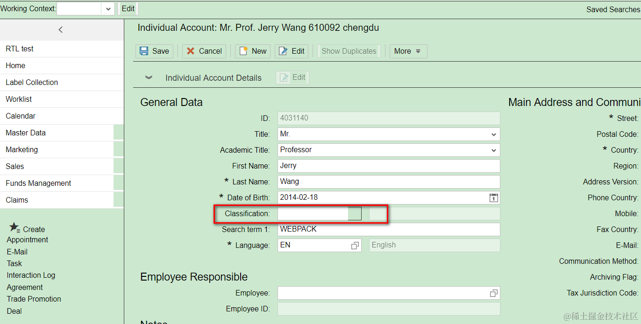Click the ID field showing 4031140

click(389, 119)
